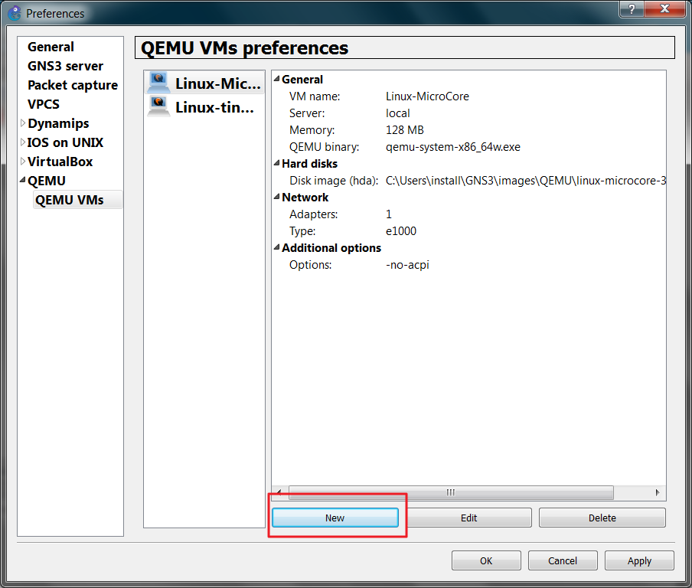Click the network Type value e1000
The width and height of the screenshot is (692, 588).
coord(400,231)
